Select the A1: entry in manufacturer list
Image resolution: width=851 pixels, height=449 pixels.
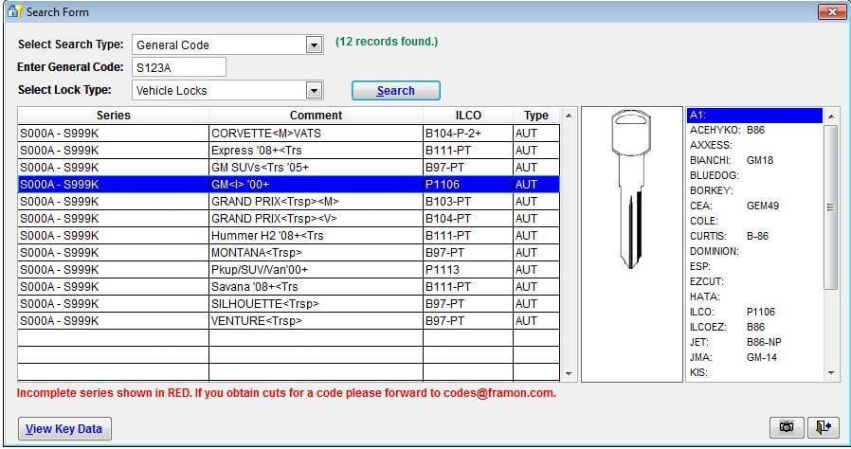[753, 116]
